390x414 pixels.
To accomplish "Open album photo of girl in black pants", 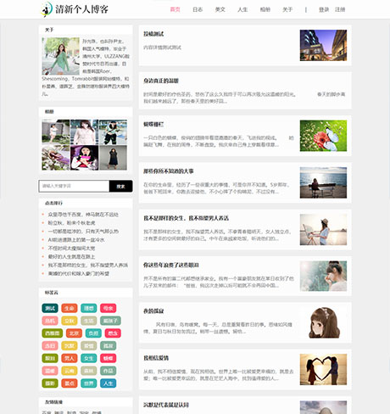I will point(113,132).
